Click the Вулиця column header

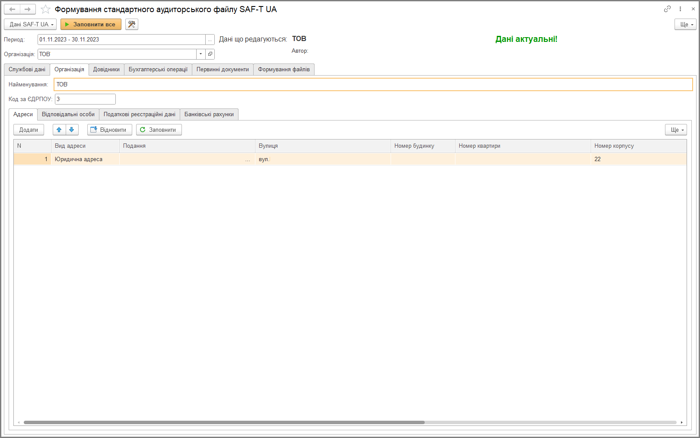[323, 146]
